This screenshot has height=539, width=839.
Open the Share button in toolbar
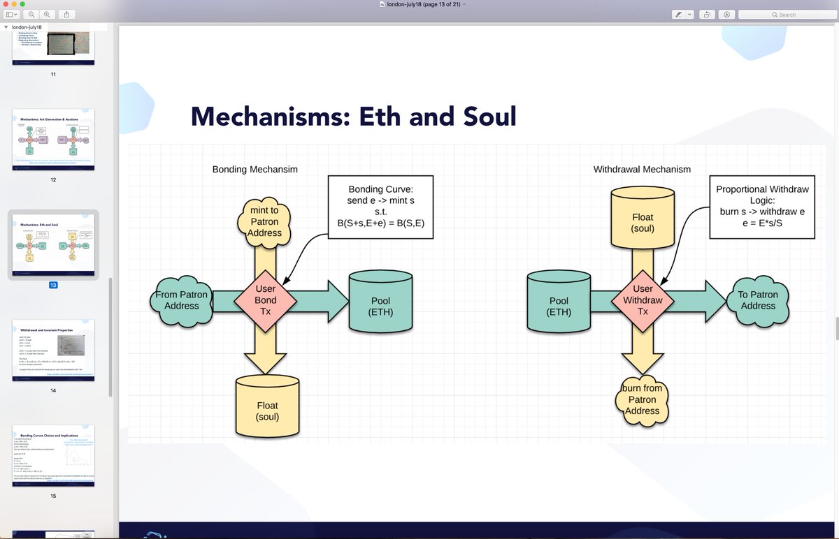[x=66, y=14]
